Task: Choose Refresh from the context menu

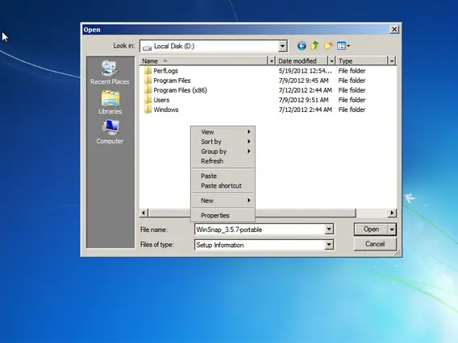Action: [x=223, y=161]
